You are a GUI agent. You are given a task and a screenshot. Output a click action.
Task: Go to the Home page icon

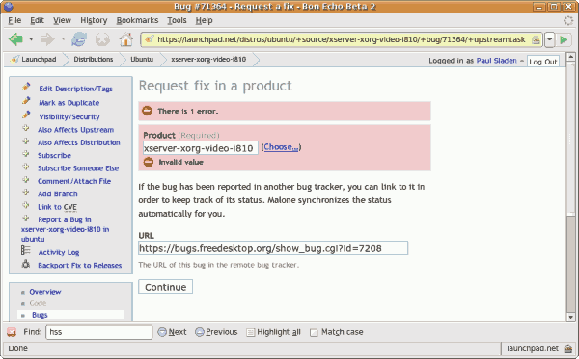pos(125,39)
